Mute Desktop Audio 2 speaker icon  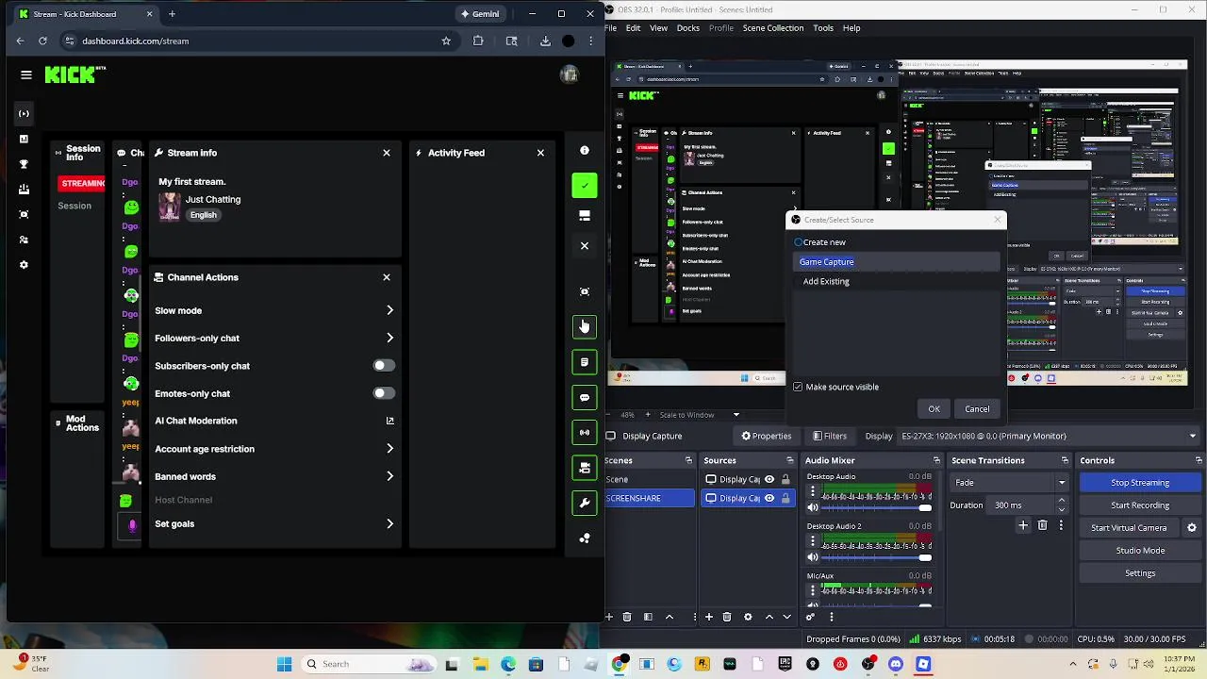tap(813, 557)
